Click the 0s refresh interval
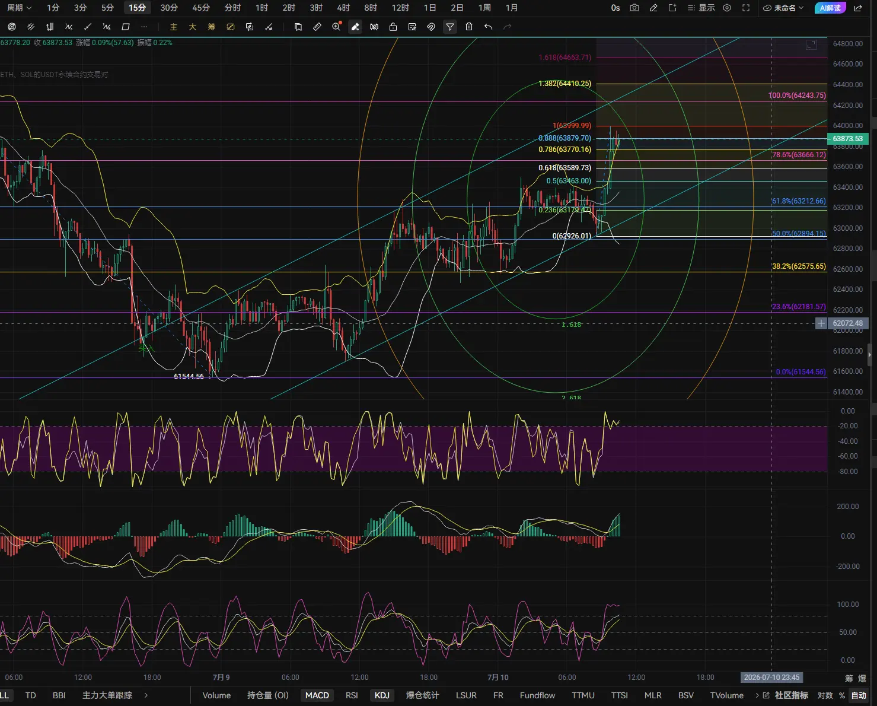 click(x=616, y=8)
